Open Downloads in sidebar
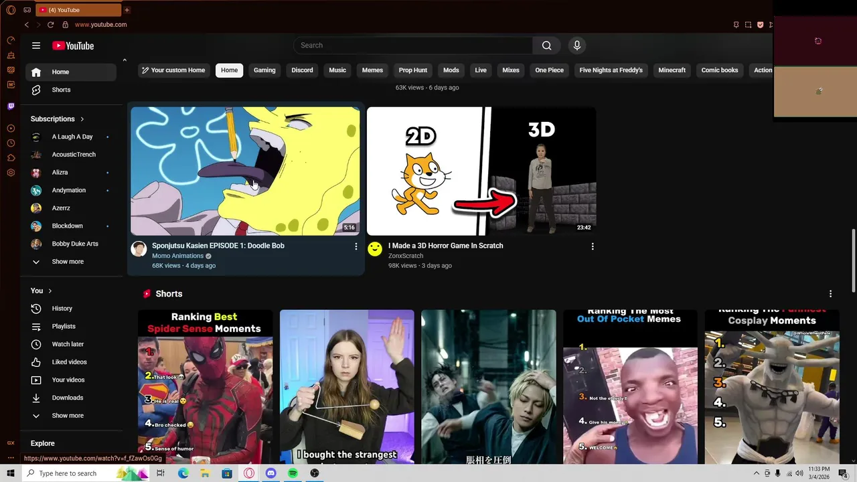 click(x=71, y=398)
